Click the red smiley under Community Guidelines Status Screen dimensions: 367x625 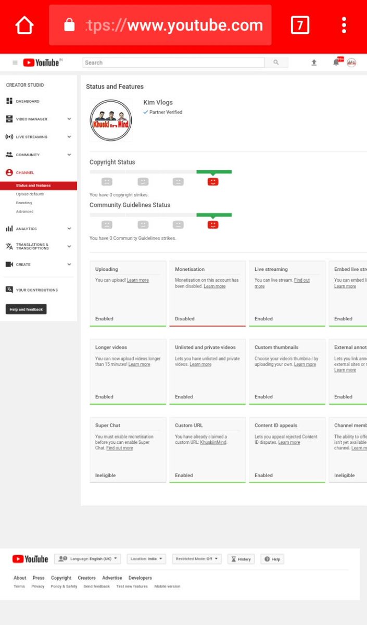click(212, 224)
